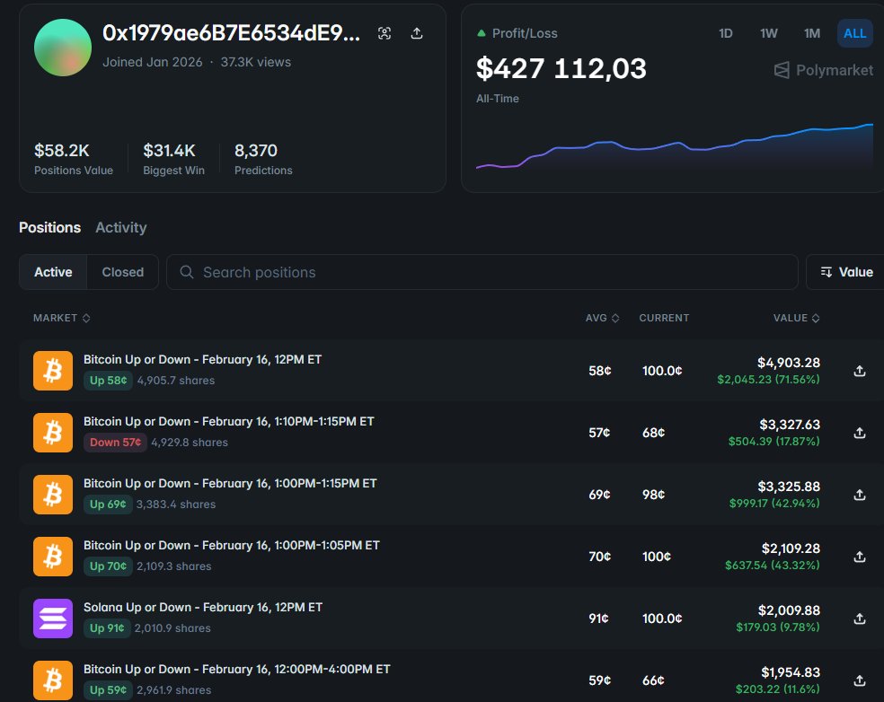Click the Bitcoin icon for the 1:10PM-1:15PM market
The height and width of the screenshot is (702, 884).
click(x=52, y=432)
